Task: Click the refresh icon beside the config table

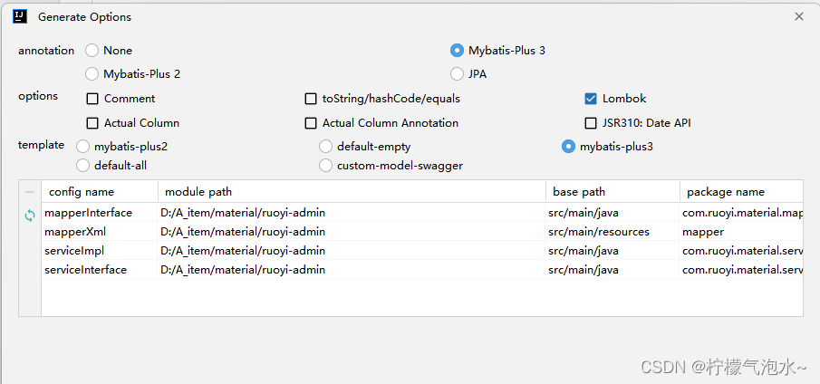Action: point(30,215)
